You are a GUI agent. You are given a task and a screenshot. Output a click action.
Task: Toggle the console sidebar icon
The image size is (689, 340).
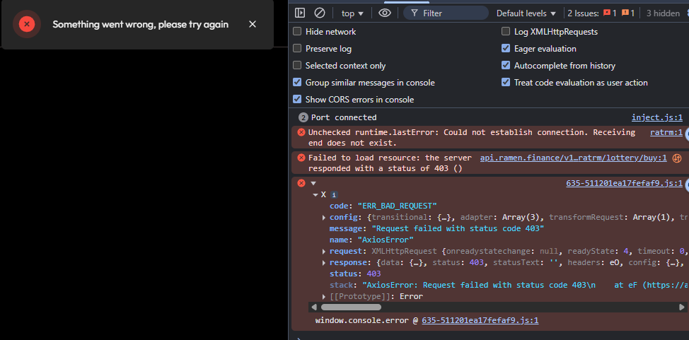pos(300,13)
